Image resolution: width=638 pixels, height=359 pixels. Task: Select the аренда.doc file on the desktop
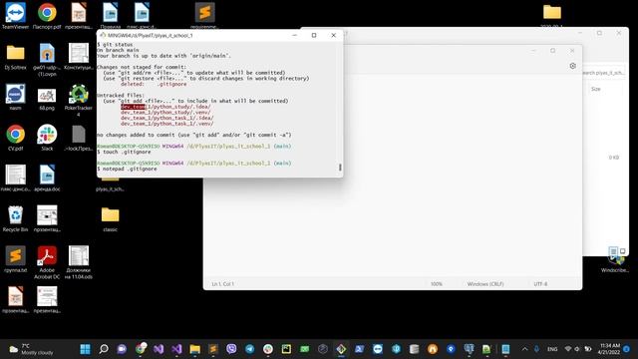[47, 178]
